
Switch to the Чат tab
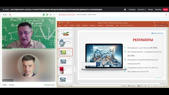click(x=4, y=85)
